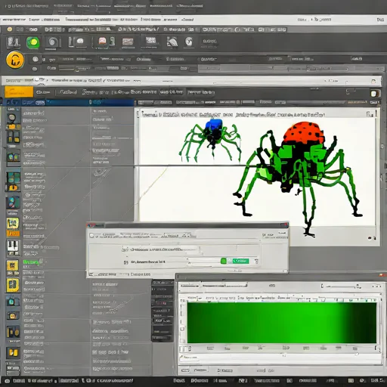387x387 pixels.
Task: Click the orange label button in the sidebar
Action: point(13,234)
